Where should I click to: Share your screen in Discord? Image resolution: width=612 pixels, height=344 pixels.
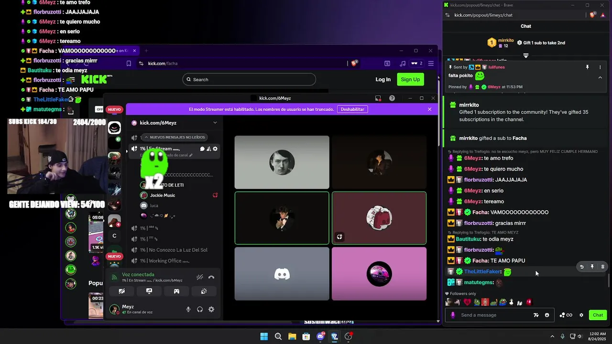coord(149,291)
